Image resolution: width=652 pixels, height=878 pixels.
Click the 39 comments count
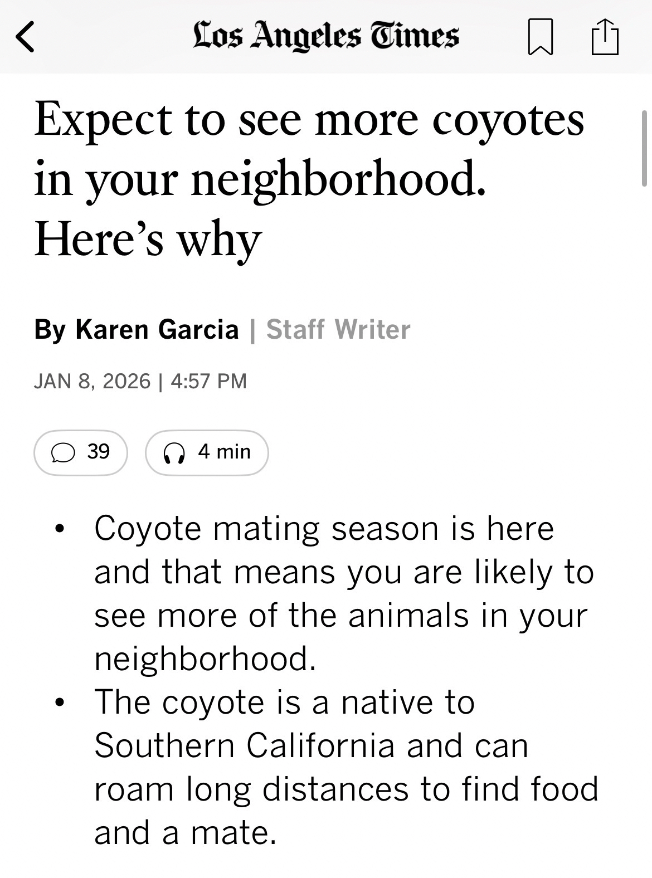point(99,451)
